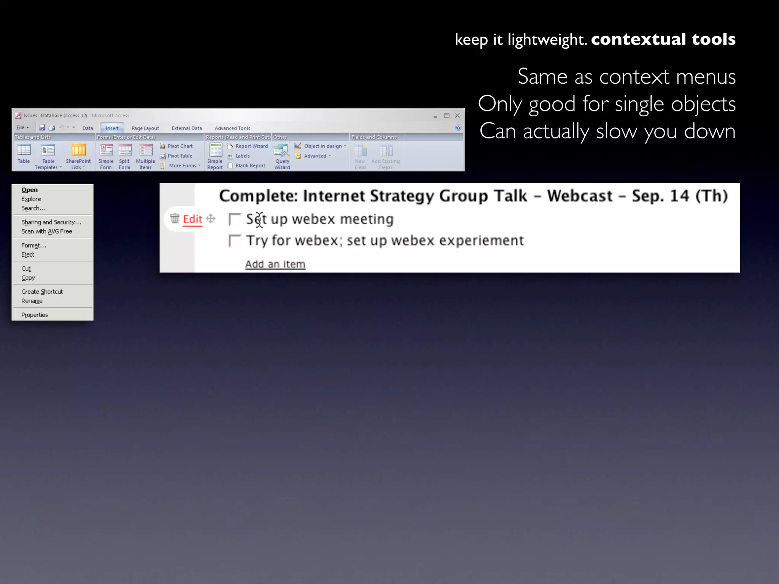Viewport: 779px width, 584px height.
Task: Open Properties from the context menu
Action: click(x=52, y=315)
